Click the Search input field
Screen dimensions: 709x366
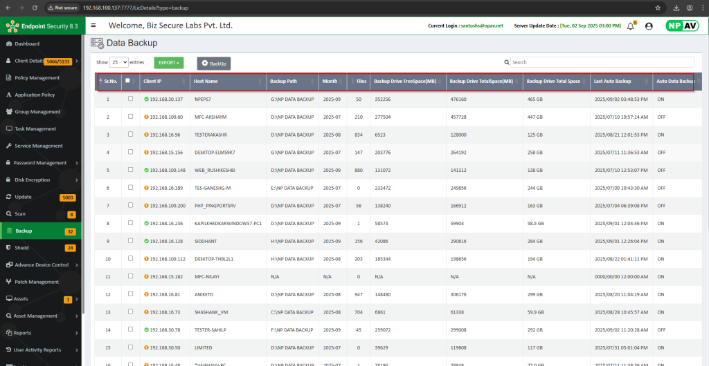pyautogui.click(x=602, y=62)
